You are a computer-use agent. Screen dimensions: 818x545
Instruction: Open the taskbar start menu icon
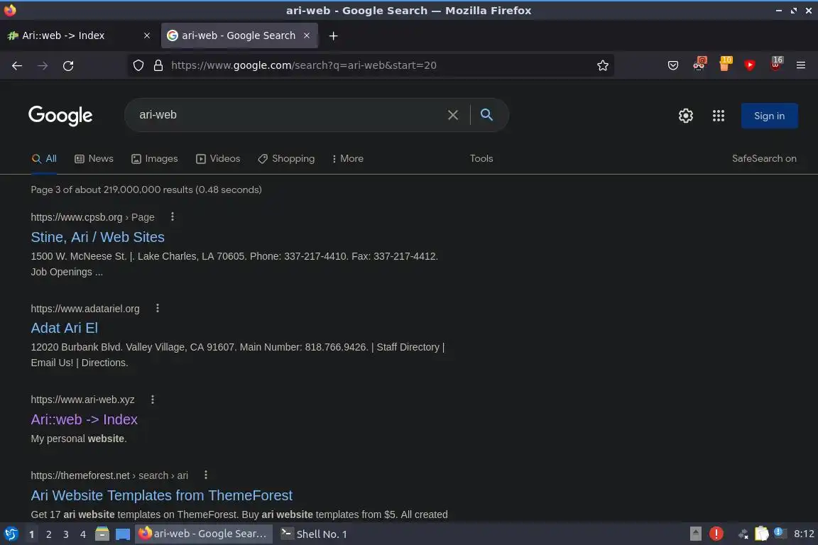point(11,534)
